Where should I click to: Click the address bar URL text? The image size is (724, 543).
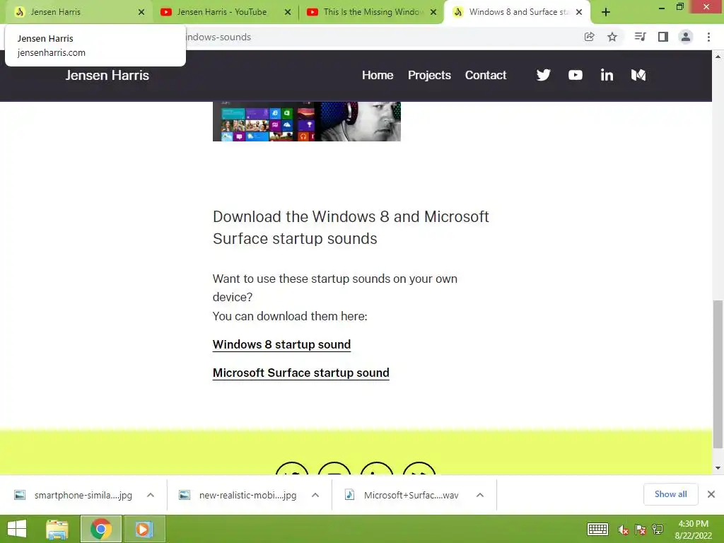218,37
